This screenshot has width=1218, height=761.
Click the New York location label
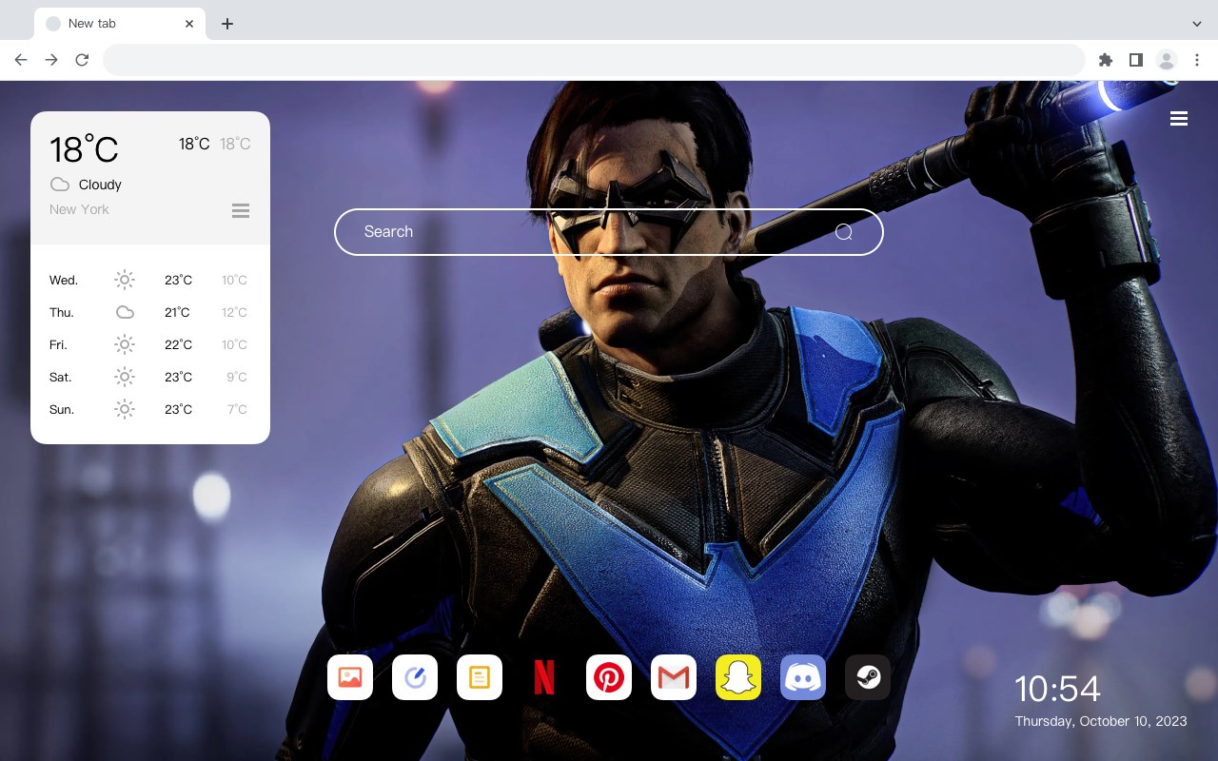click(x=79, y=209)
